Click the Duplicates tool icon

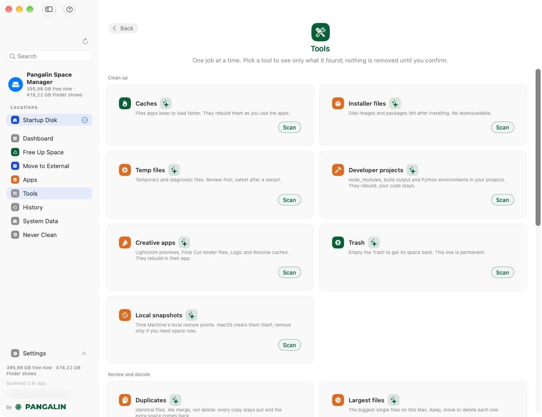[125, 400]
